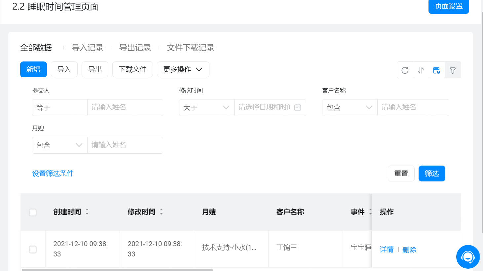The height and width of the screenshot is (271, 483).
Task: Click the 设置筛选条件 link
Action: 53,174
